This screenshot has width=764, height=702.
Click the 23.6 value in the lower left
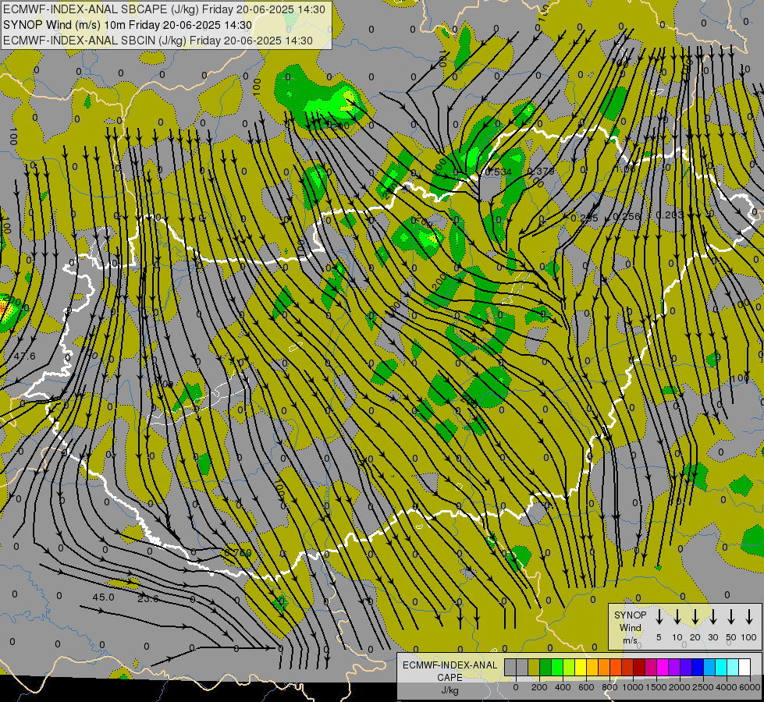pyautogui.click(x=147, y=598)
